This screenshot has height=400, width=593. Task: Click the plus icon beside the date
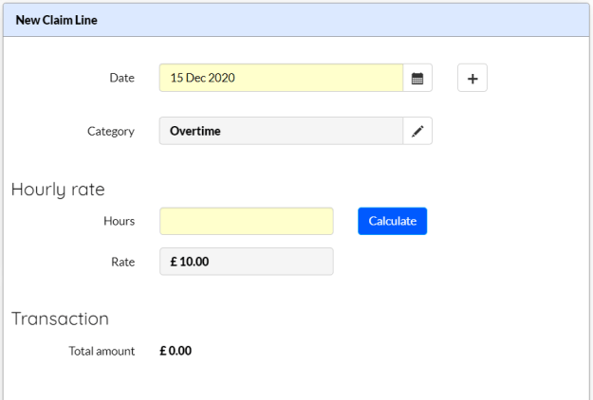473,78
